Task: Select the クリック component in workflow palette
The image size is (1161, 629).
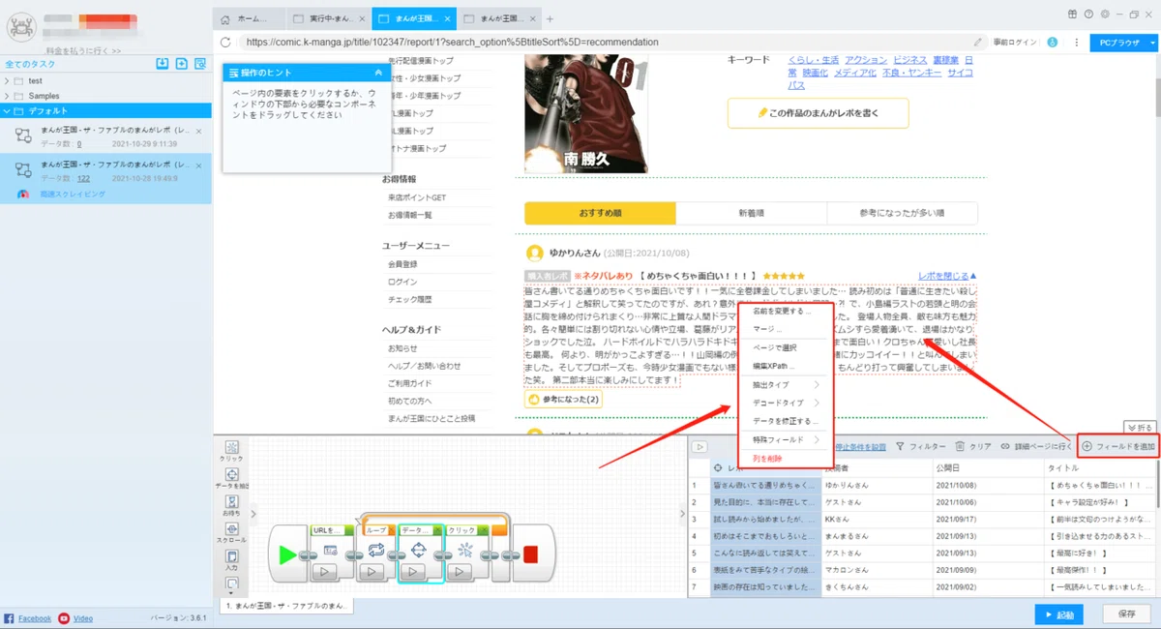Action: tap(231, 451)
